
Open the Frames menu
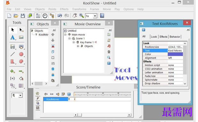point(94,9)
